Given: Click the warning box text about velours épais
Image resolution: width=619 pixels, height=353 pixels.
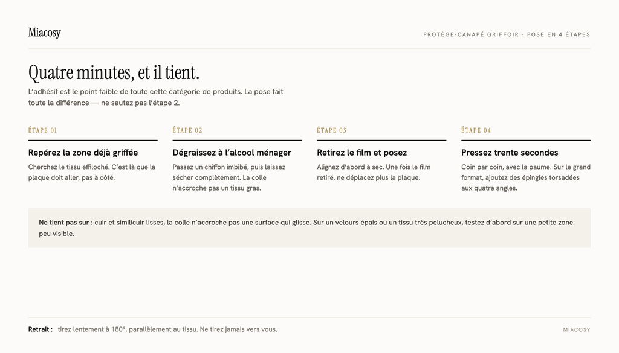Looking at the screenshot, I should click(306, 228).
